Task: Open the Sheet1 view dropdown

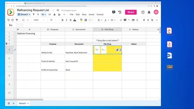Action: point(24,15)
